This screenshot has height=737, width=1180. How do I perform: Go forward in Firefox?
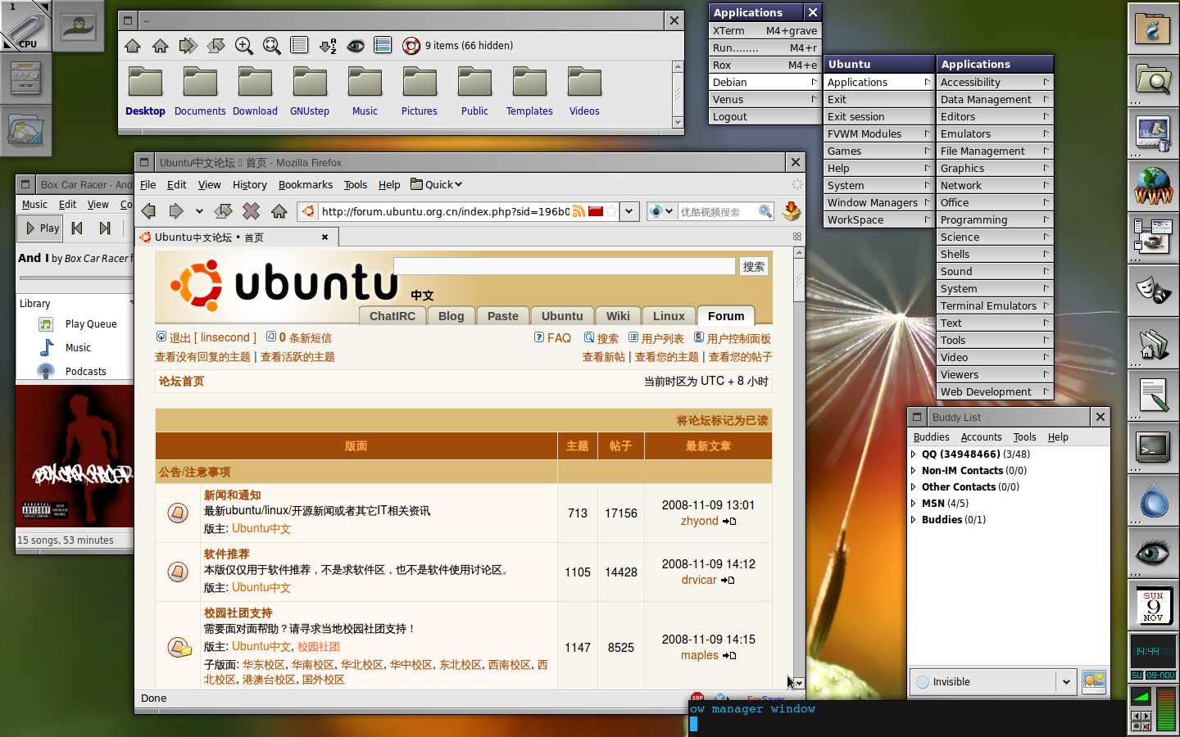click(176, 211)
